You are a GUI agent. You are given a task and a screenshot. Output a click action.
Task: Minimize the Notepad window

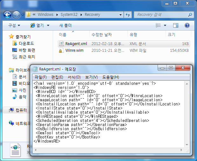162,68
